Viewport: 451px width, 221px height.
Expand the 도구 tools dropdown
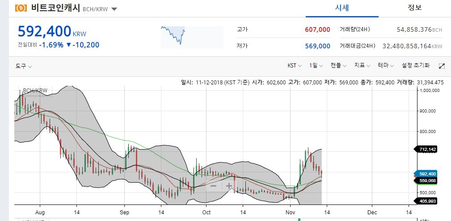pyautogui.click(x=24, y=66)
